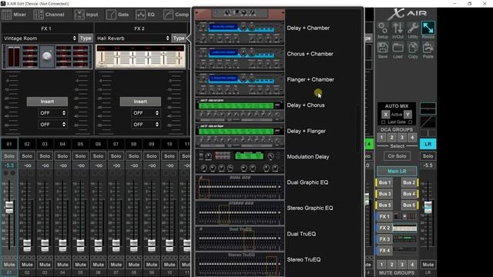Solo channel 08
Viewport: 493px width, 277px height.
tap(133, 156)
